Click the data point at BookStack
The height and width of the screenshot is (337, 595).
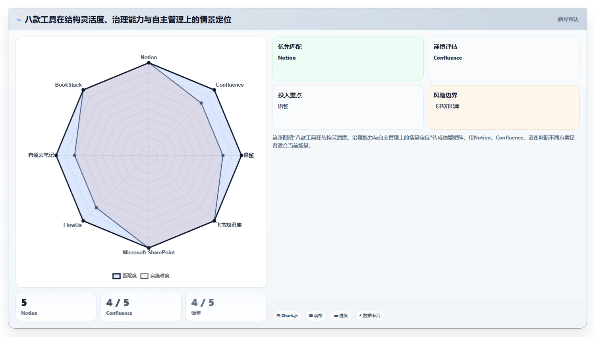(x=83, y=90)
